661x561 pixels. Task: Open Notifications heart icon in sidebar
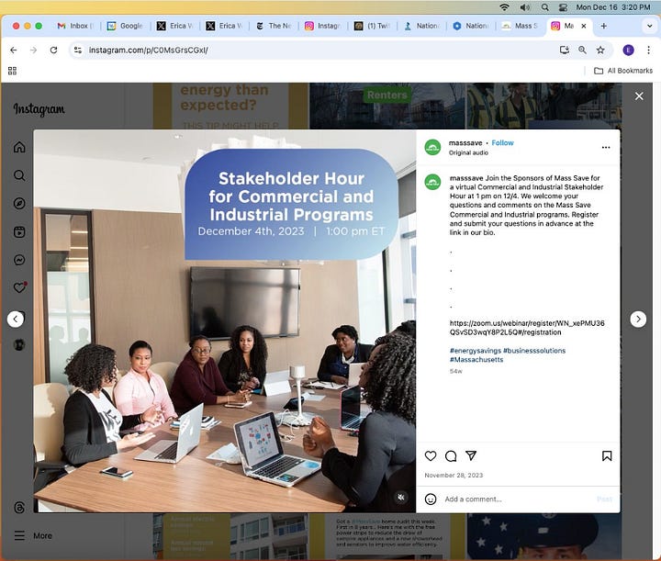19,288
